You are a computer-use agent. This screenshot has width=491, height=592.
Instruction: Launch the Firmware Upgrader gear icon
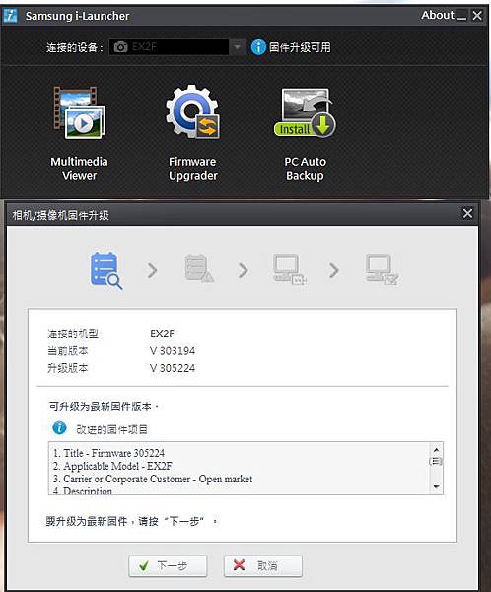pos(192,111)
